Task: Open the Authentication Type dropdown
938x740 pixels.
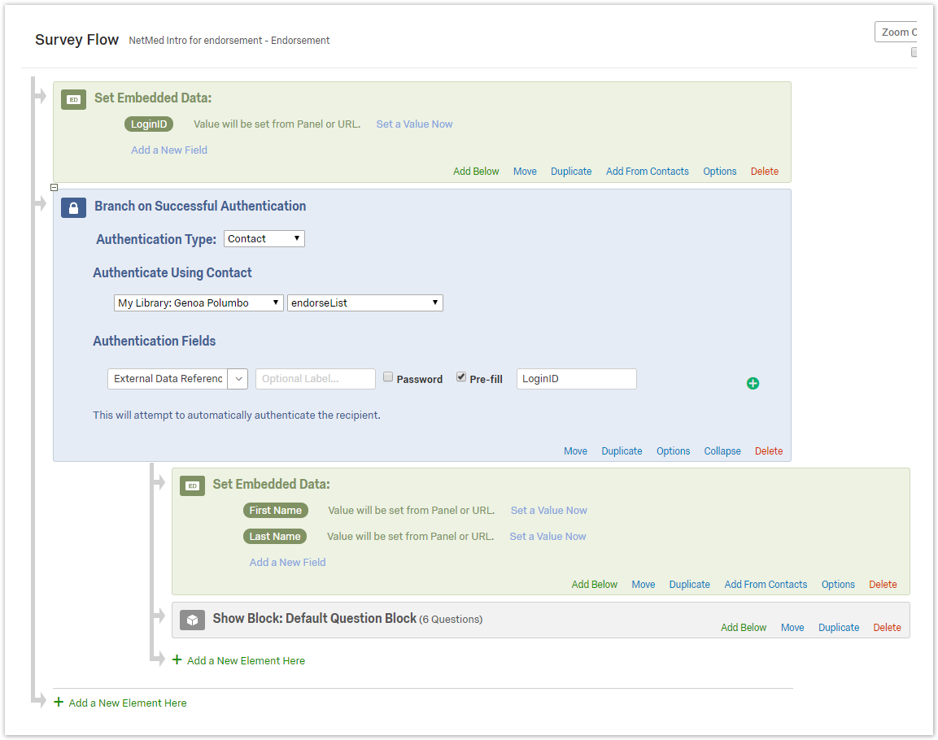Action: click(264, 238)
